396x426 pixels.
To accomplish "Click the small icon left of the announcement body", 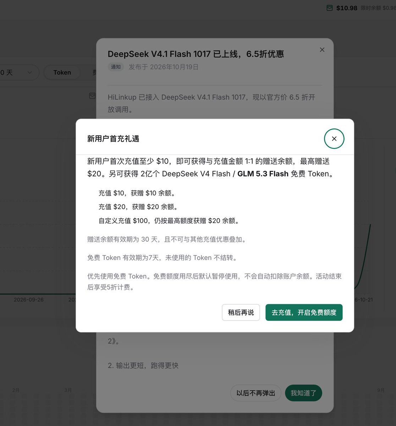I will (92, 96).
